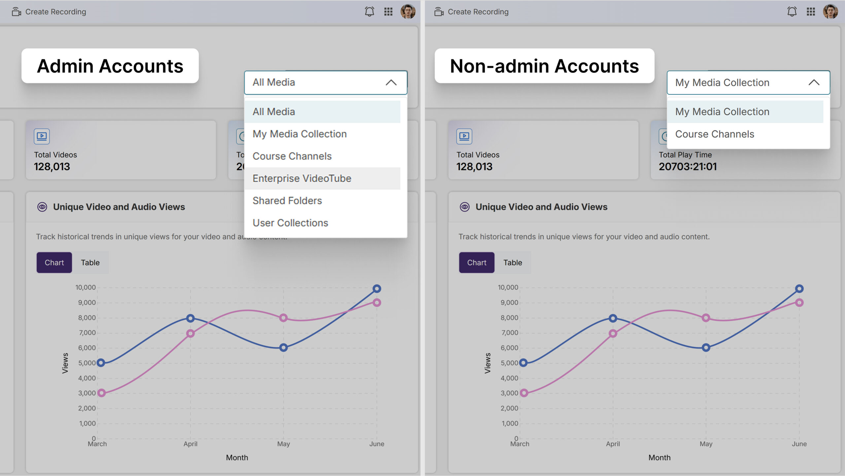Collapse the My Media Collection dropdown chevron
The height and width of the screenshot is (476, 845).
(814, 83)
